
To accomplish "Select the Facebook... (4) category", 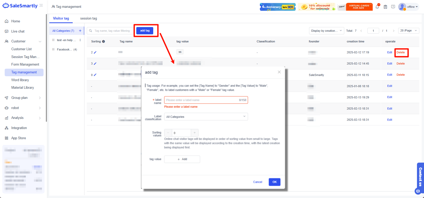I will tap(67, 49).
